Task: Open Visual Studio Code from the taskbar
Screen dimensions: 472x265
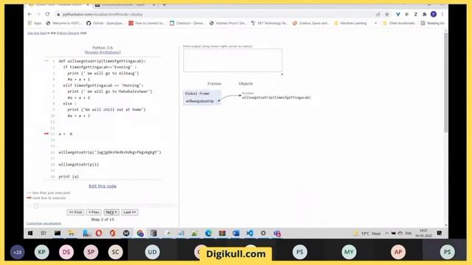Action: point(249,233)
